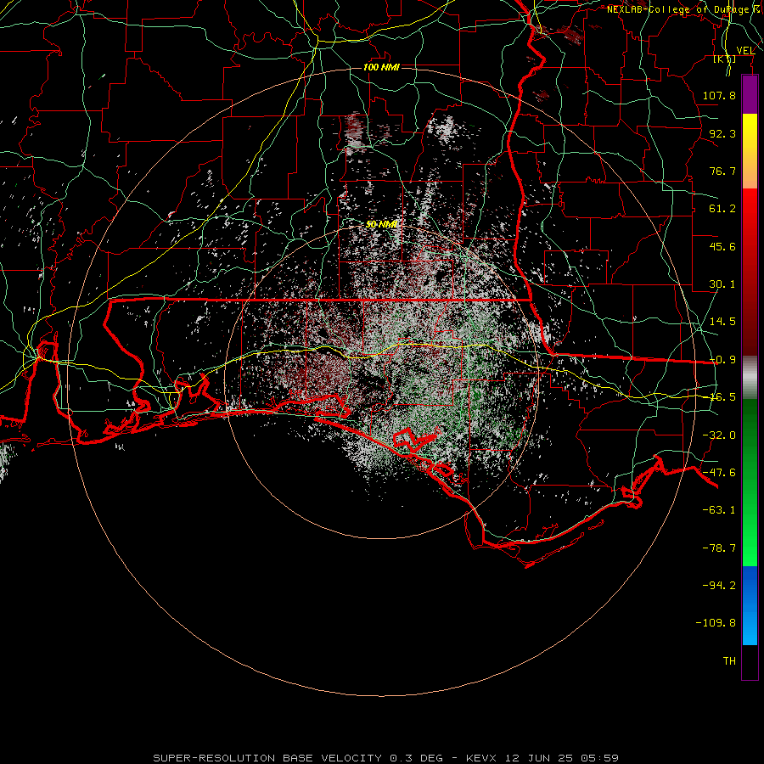Screen dimensions: 764x764
Task: Click the VEL legend title
Action: (745, 51)
